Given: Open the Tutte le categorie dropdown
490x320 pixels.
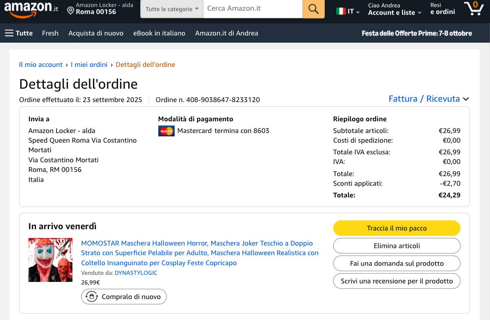Looking at the screenshot, I should 172,9.
